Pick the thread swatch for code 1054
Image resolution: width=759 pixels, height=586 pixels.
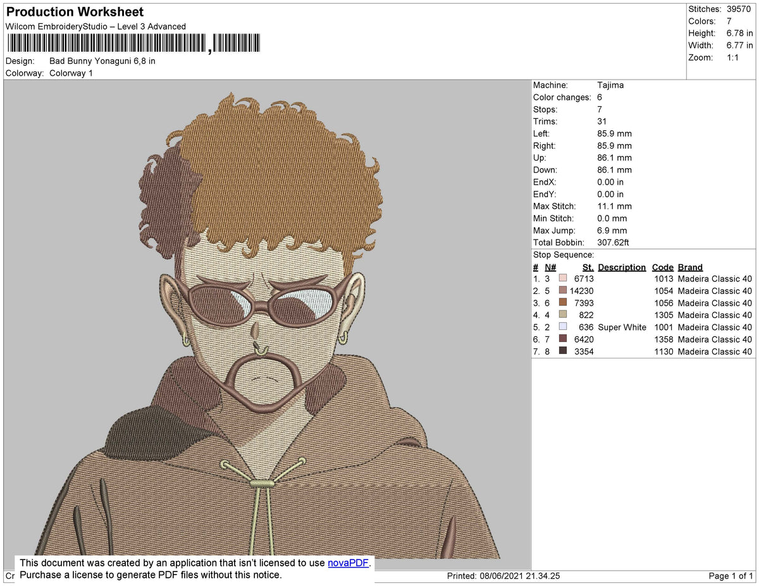(x=563, y=291)
